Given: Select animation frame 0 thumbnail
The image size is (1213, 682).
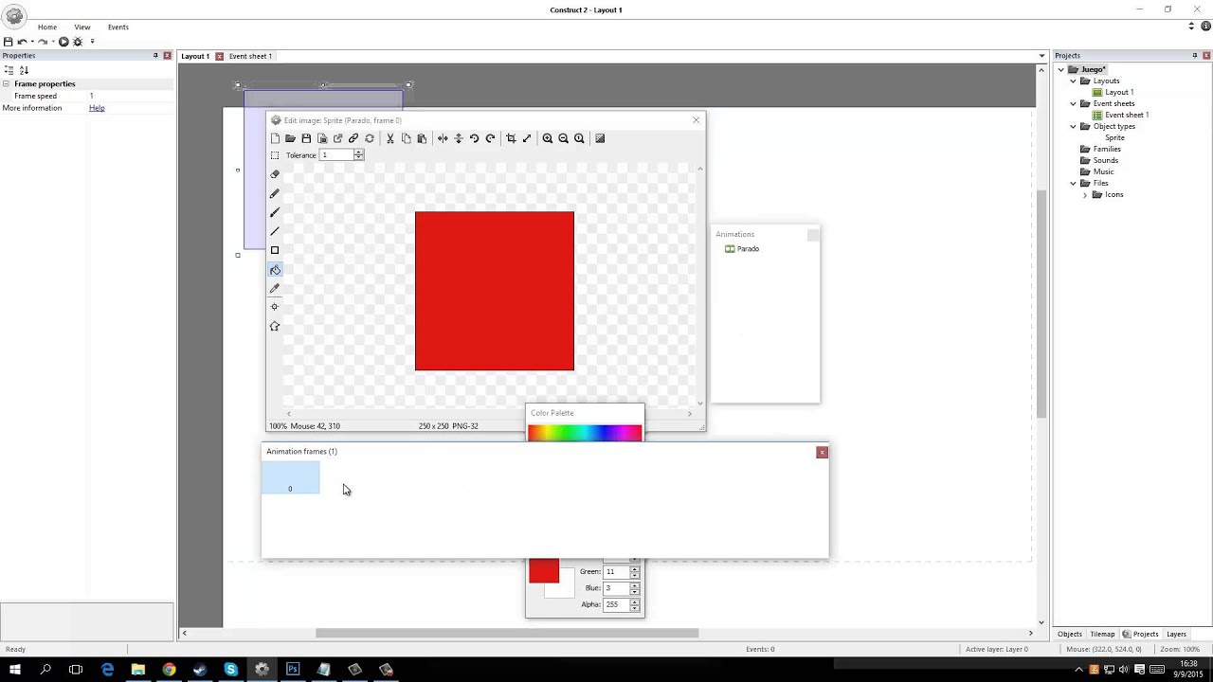Looking at the screenshot, I should pos(290,477).
